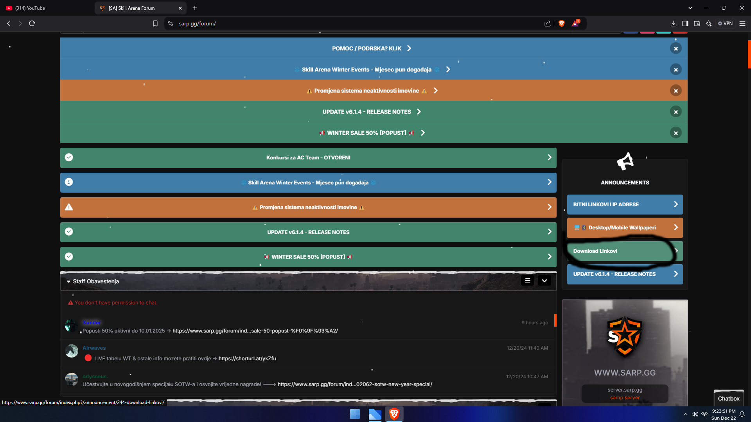Click the browser back arrow
Image resolution: width=751 pixels, height=422 pixels.
click(x=9, y=23)
